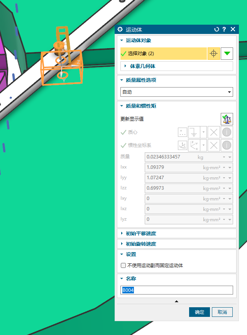
Task: Open the Iyy unit dropdown arrow
Action: tap(224, 178)
